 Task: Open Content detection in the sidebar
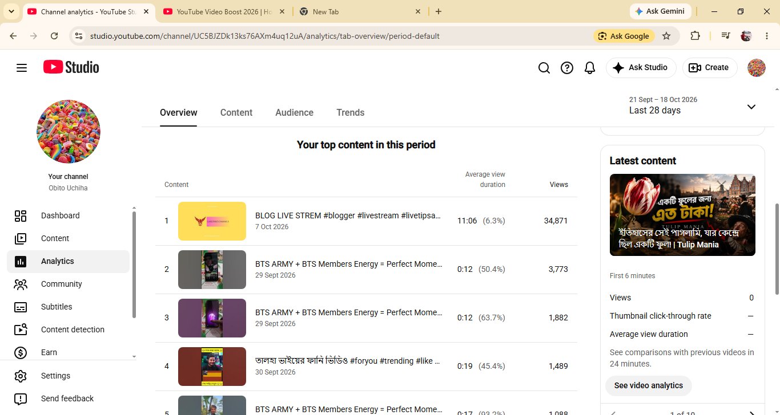point(69,329)
